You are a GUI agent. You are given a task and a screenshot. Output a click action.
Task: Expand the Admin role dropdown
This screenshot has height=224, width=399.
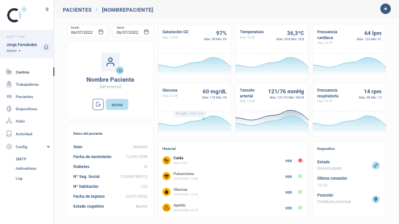(x=13, y=51)
